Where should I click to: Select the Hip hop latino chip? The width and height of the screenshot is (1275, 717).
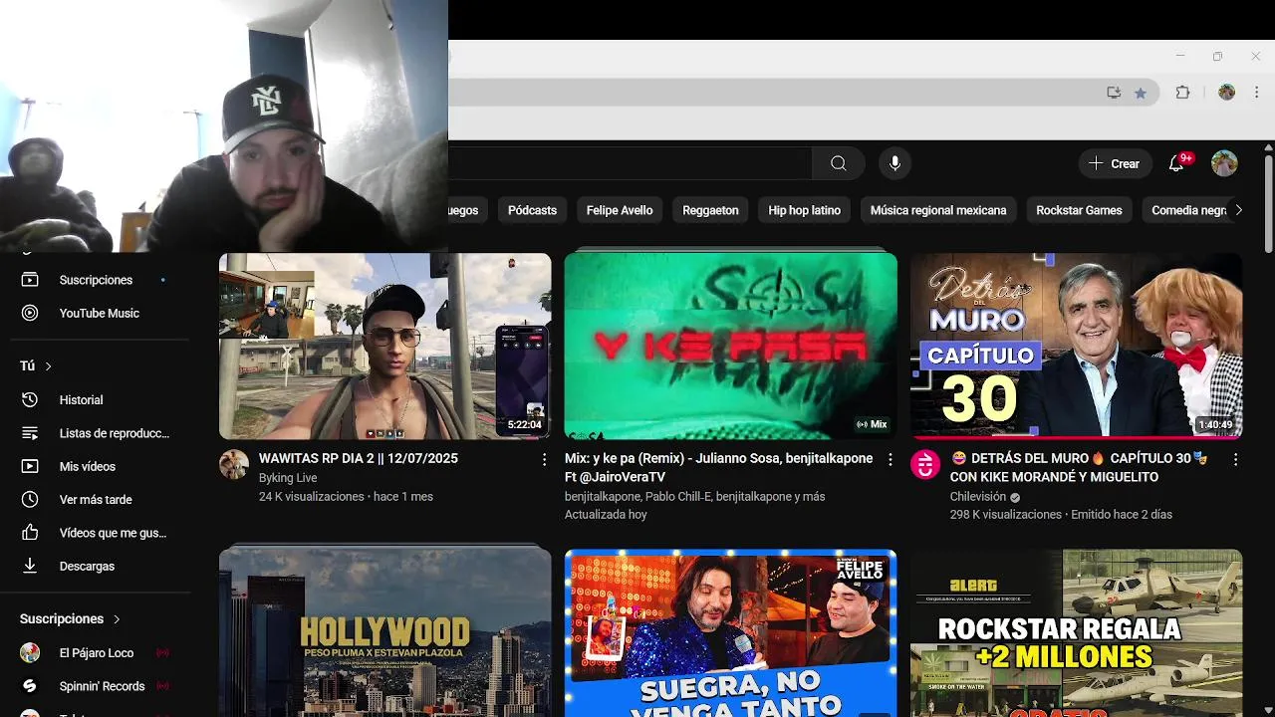pos(805,210)
